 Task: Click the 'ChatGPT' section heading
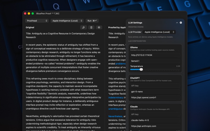click(135, 78)
